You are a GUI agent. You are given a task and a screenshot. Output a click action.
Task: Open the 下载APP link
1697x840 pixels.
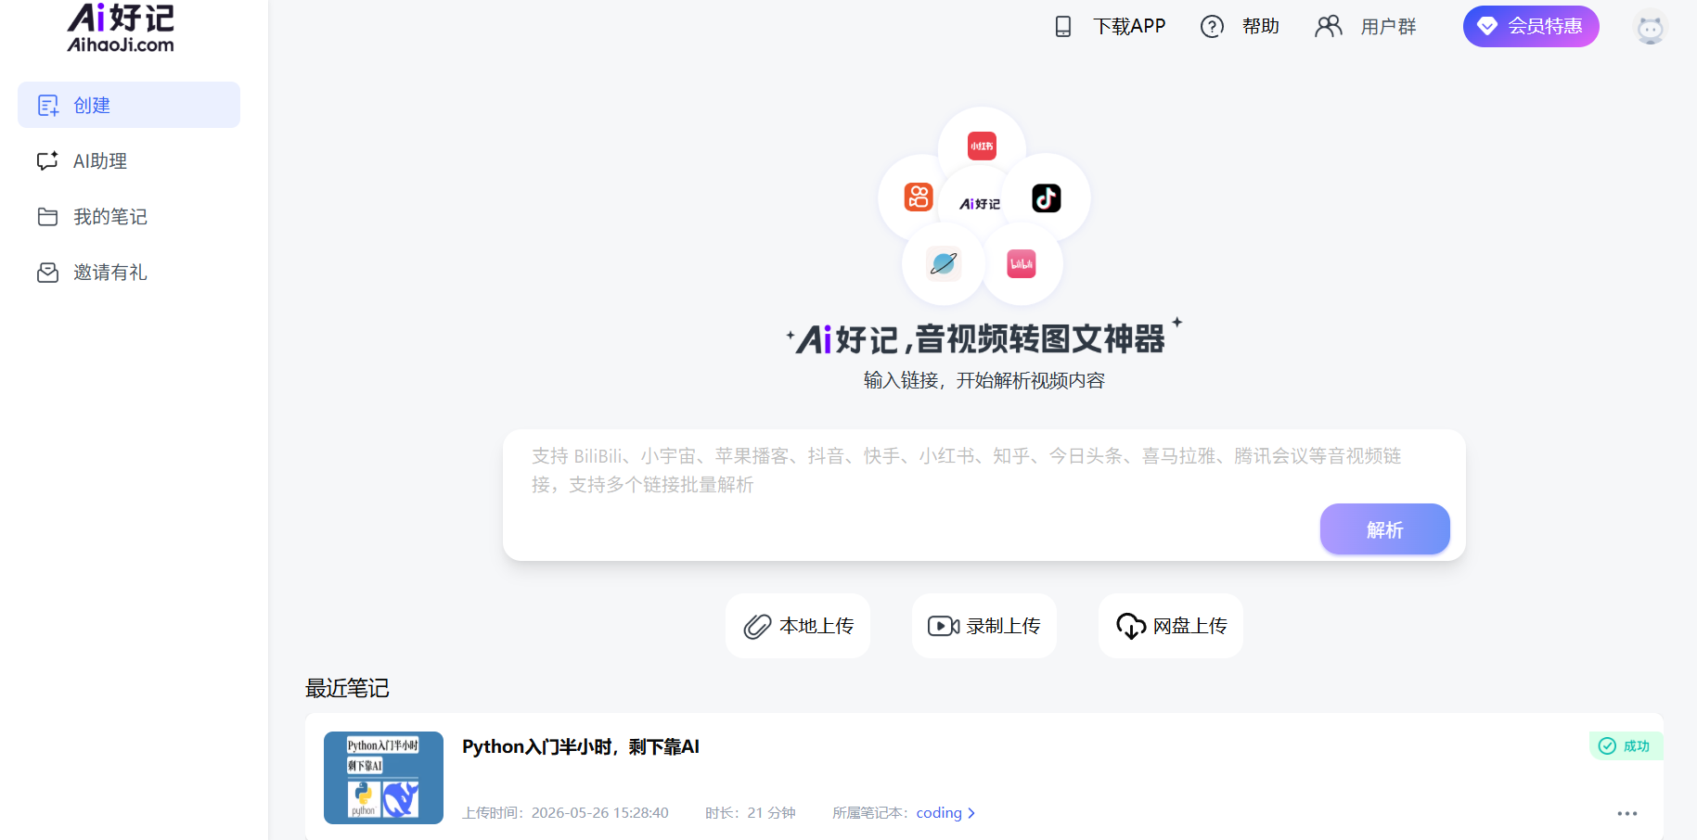pos(1129,26)
